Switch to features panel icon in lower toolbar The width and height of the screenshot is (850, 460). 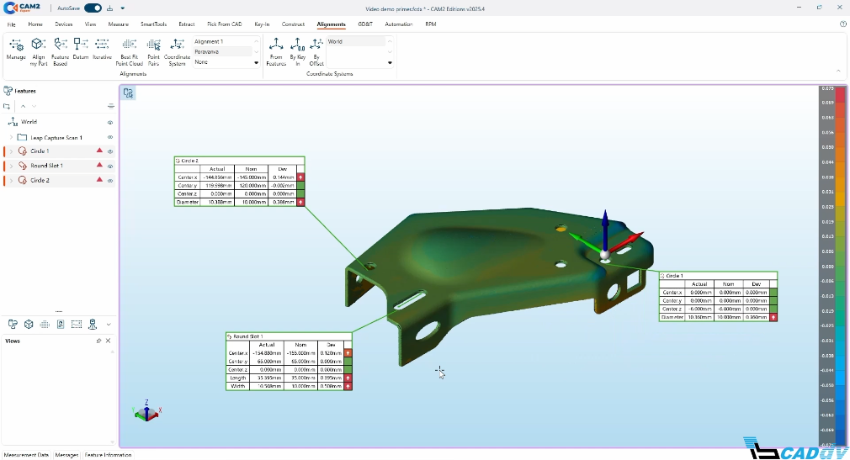tap(13, 324)
